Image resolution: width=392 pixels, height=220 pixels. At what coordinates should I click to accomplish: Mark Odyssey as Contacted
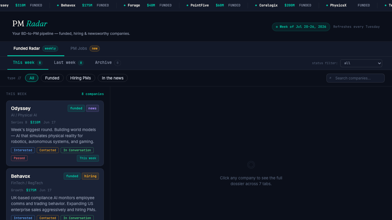48,150
